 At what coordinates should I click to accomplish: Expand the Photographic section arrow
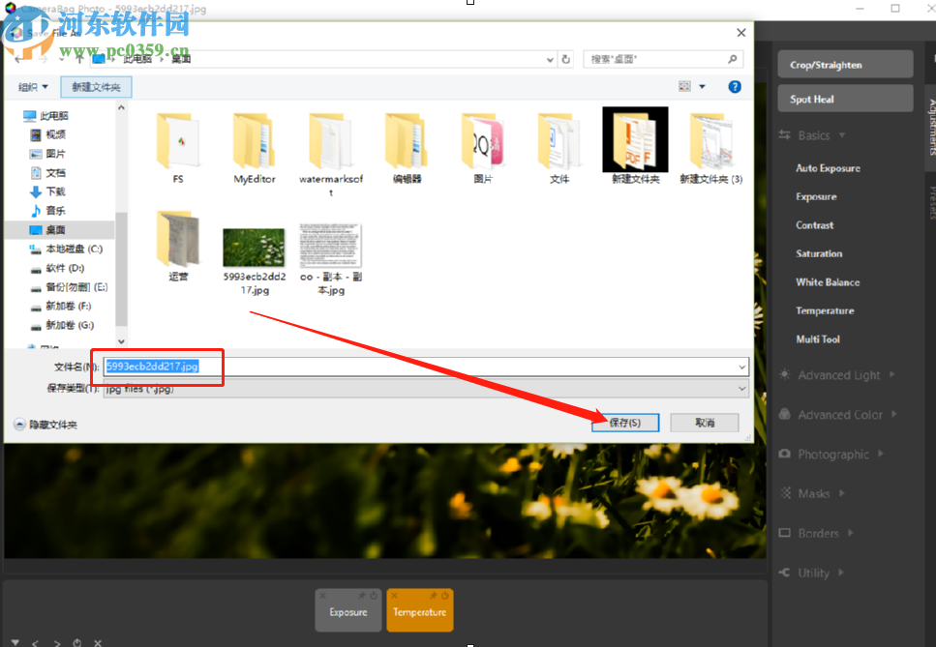881,454
